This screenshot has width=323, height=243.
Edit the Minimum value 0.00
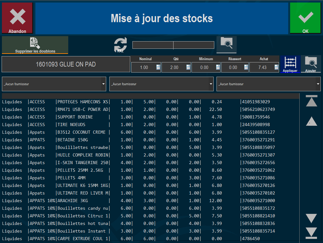click(204, 67)
